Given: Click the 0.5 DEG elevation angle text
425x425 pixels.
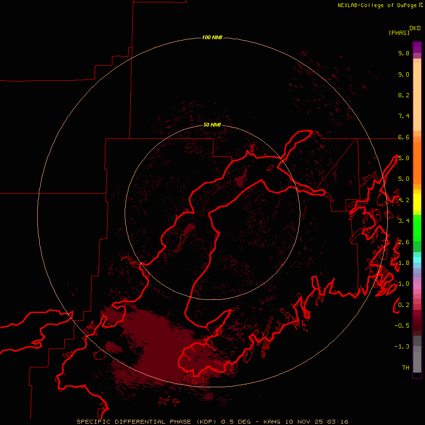Looking at the screenshot, I should [x=236, y=422].
